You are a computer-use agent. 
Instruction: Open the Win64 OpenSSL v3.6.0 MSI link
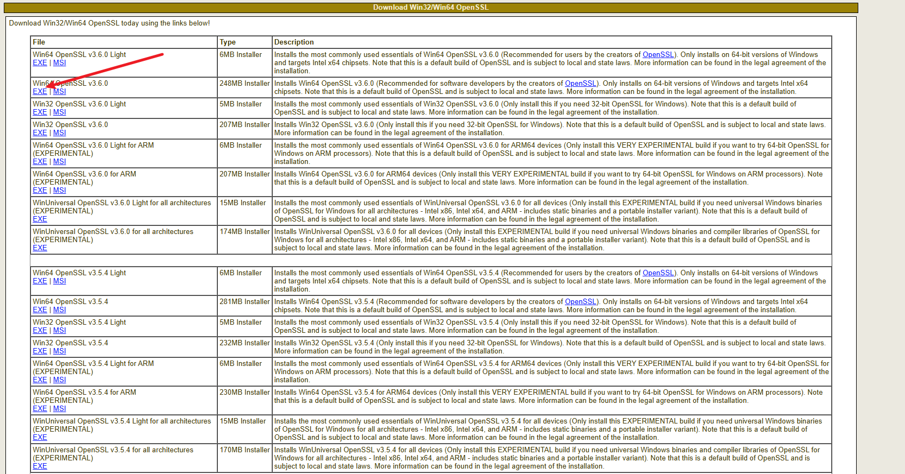(59, 92)
